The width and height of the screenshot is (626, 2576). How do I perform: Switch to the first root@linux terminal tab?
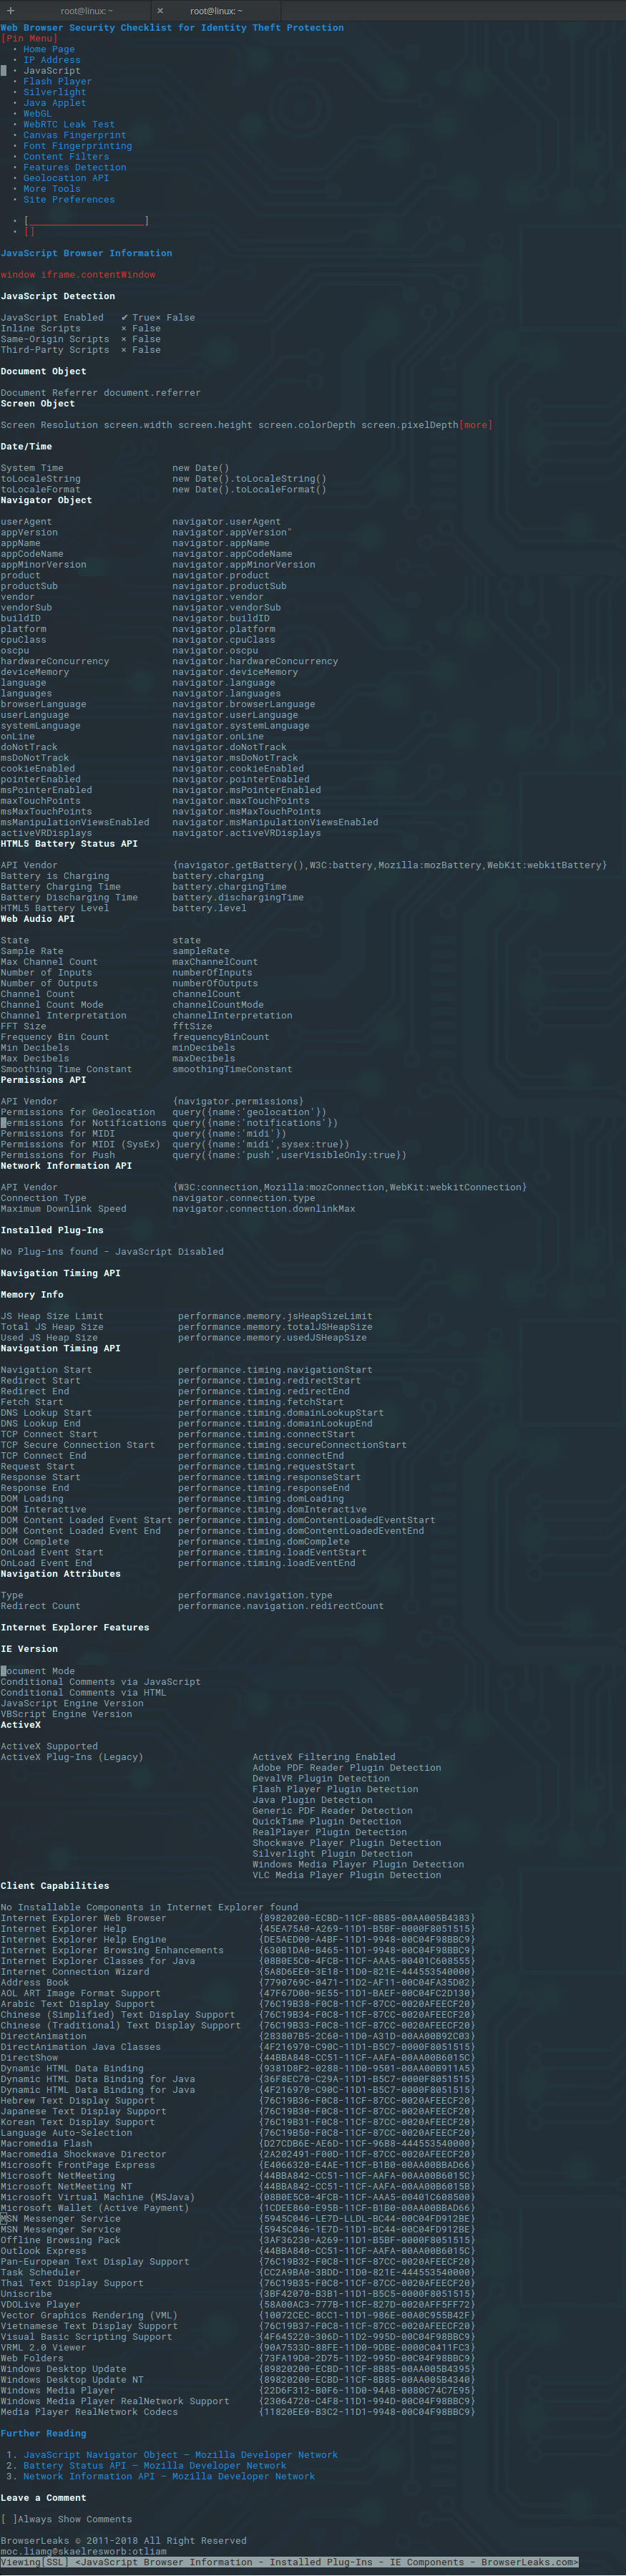pyautogui.click(x=86, y=11)
